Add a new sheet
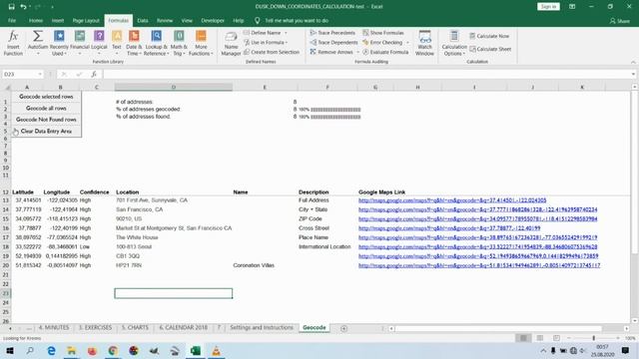The image size is (639, 359). 343,328
